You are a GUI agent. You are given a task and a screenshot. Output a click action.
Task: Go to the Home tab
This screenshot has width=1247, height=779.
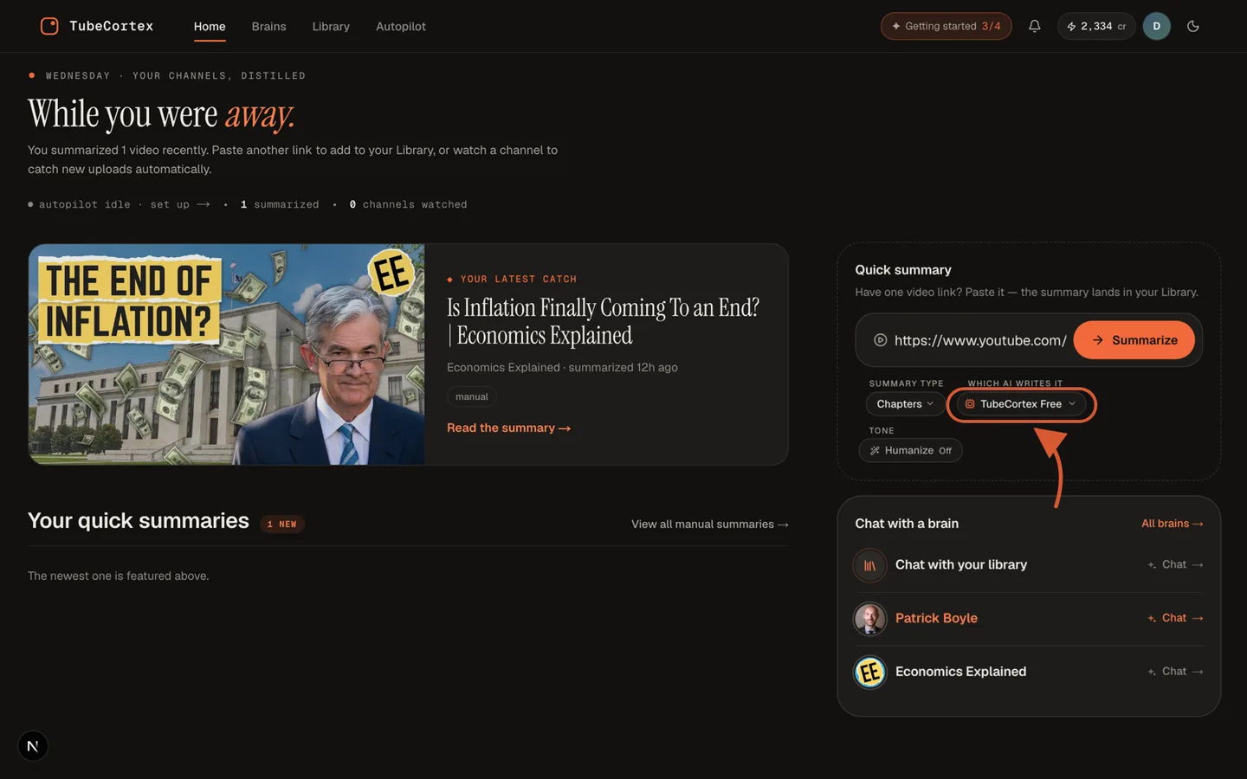210,27
